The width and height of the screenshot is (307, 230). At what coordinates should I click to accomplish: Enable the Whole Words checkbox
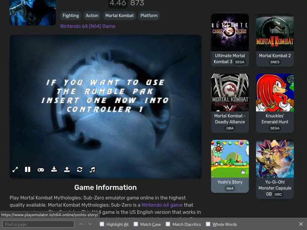pyautogui.click(x=208, y=224)
